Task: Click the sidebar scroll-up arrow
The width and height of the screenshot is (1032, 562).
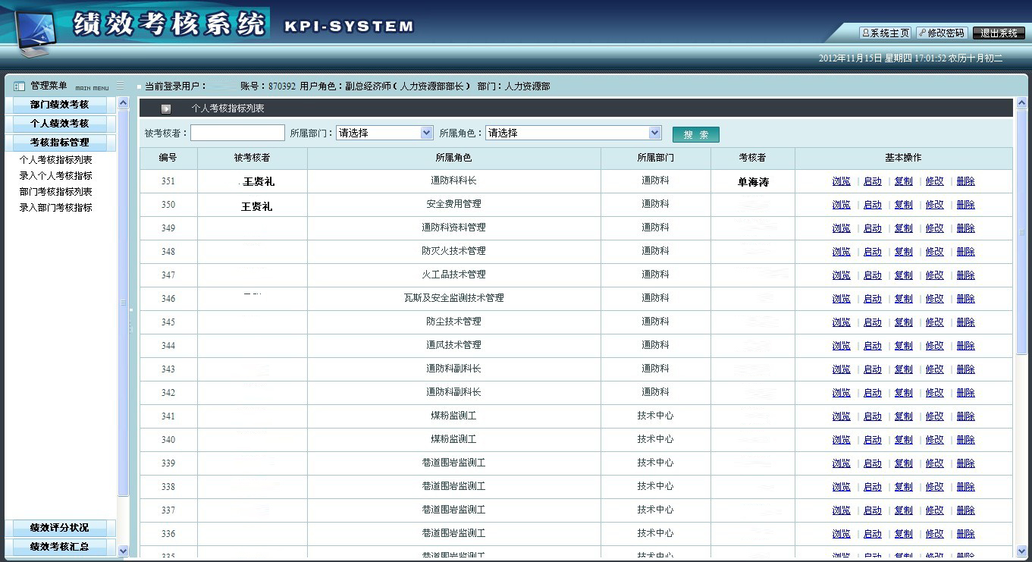Action: pyautogui.click(x=123, y=102)
